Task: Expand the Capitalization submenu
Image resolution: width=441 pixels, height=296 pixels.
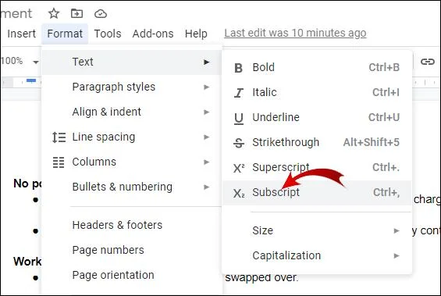Action: click(317, 255)
